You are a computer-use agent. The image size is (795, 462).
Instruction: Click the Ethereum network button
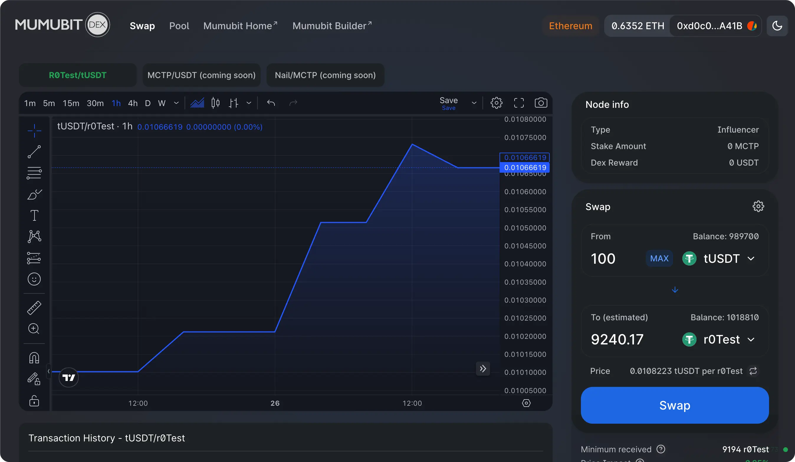pyautogui.click(x=571, y=26)
